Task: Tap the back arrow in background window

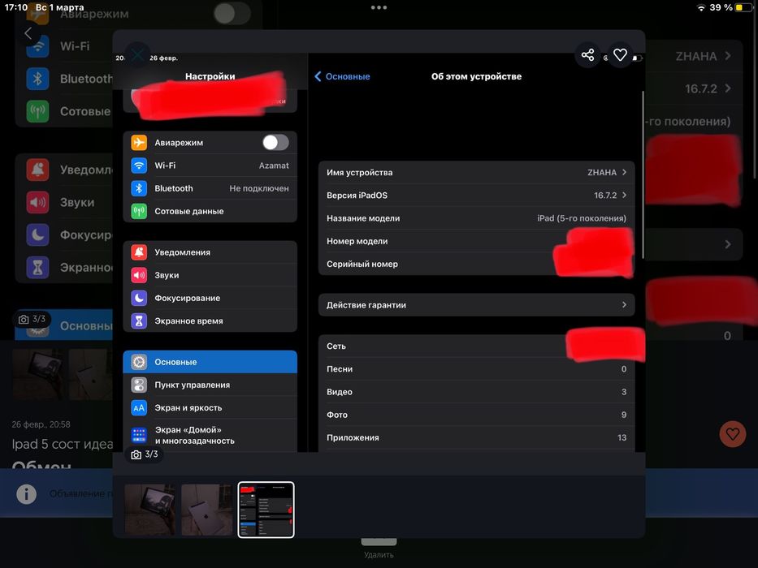Action: tap(28, 33)
